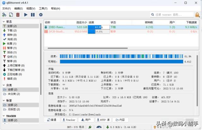Image resolution: width=202 pixels, height=130 pixels.
Task: Collapse the TRACKER sidebar section
Action: (4, 116)
